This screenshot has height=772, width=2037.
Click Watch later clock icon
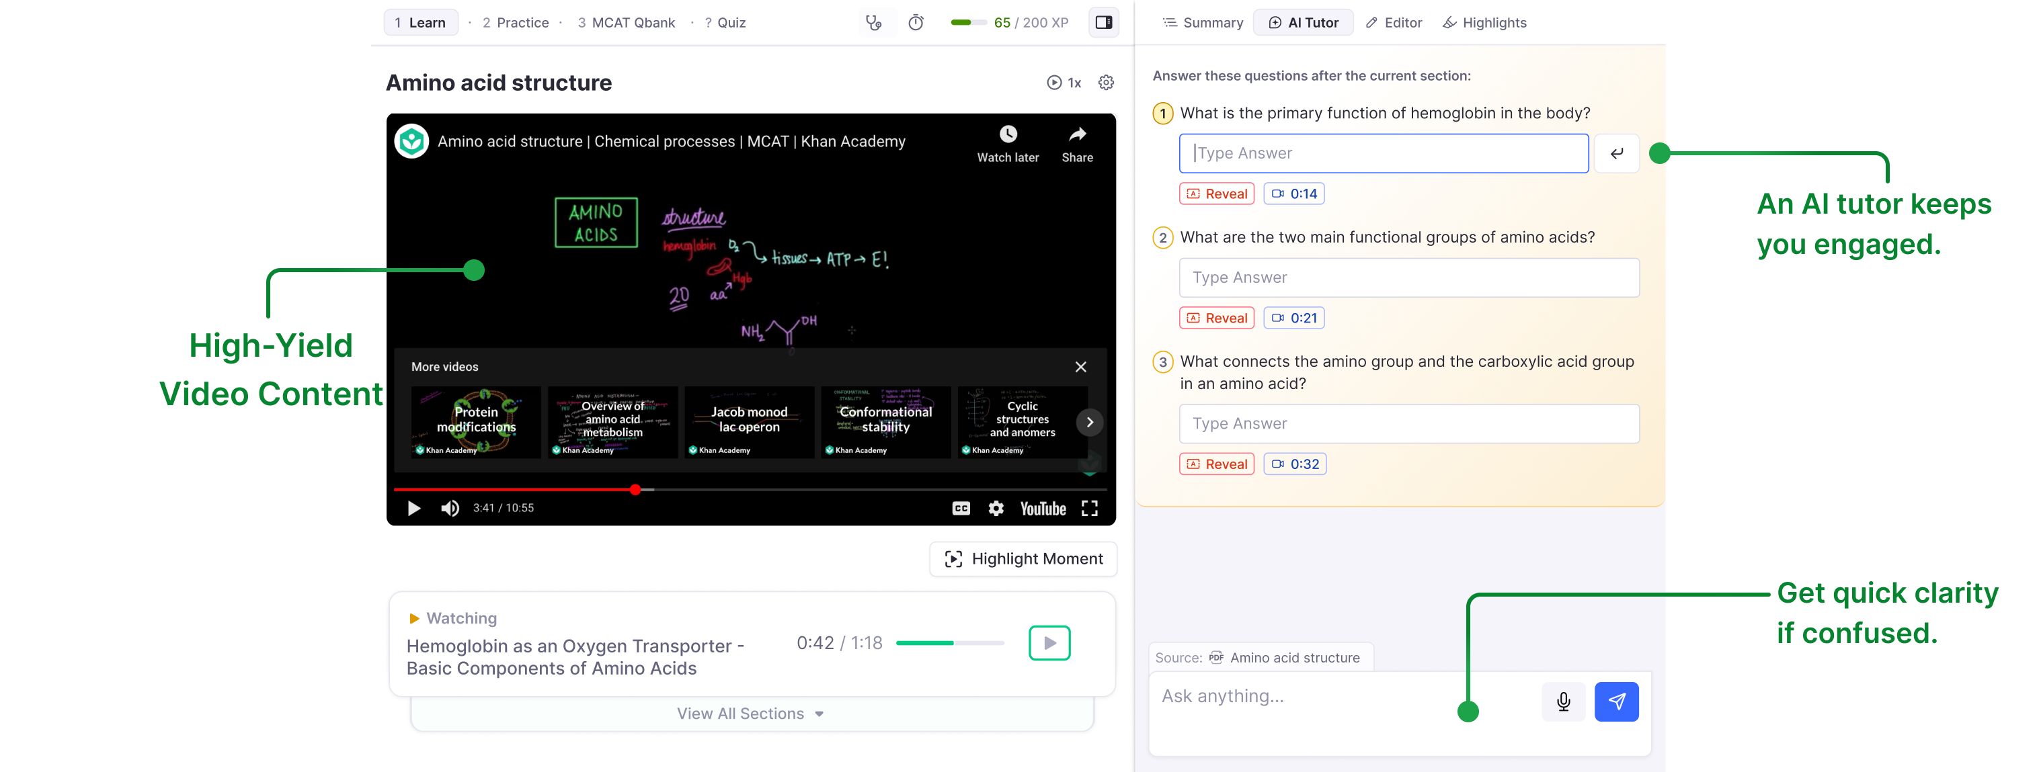pyautogui.click(x=1008, y=134)
